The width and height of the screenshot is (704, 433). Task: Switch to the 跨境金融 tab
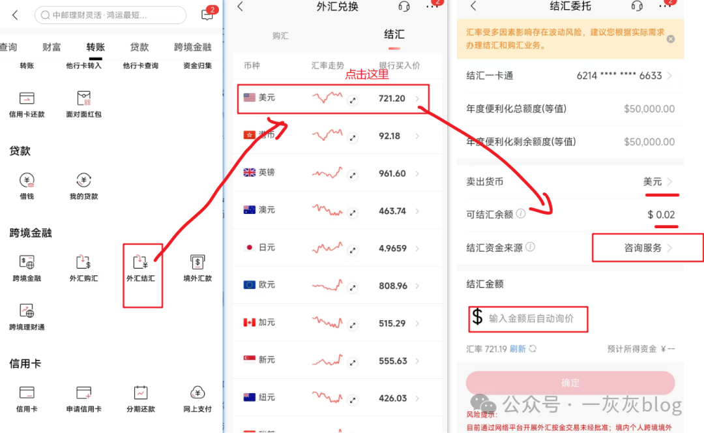[192, 47]
